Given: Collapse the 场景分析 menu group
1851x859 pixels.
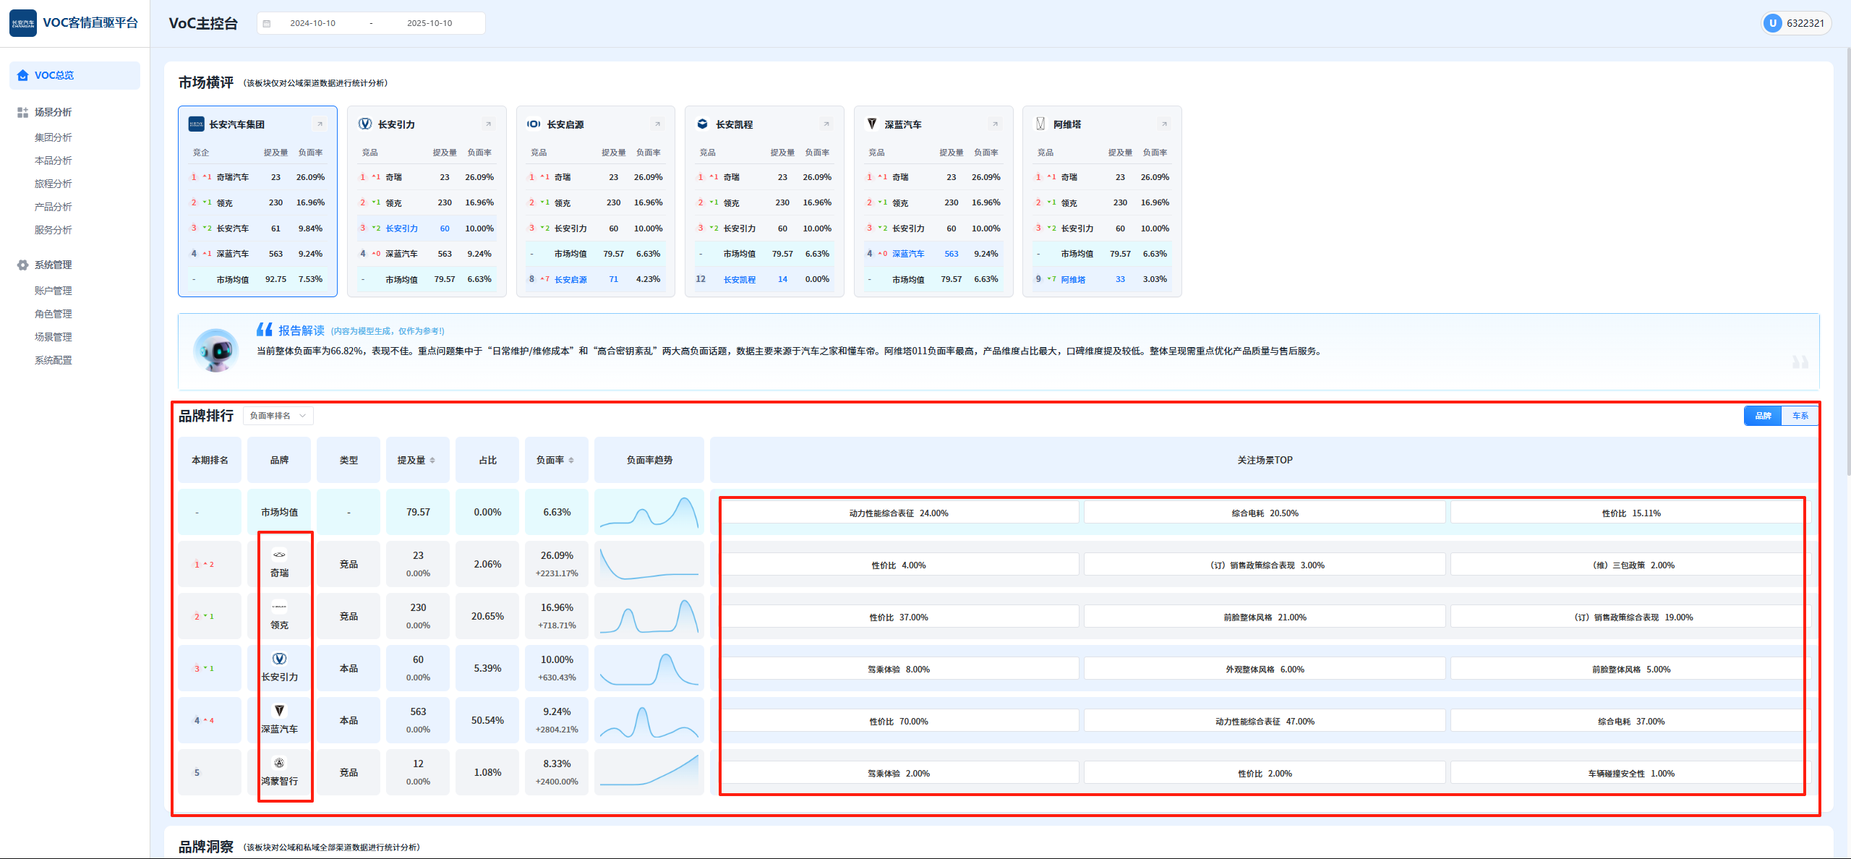Looking at the screenshot, I should coord(53,112).
